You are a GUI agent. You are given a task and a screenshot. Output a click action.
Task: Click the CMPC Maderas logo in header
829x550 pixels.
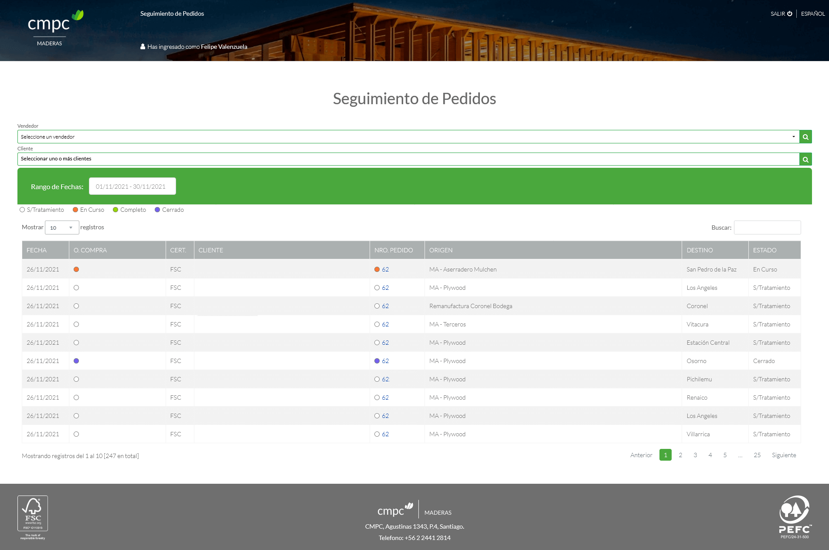pyautogui.click(x=54, y=28)
